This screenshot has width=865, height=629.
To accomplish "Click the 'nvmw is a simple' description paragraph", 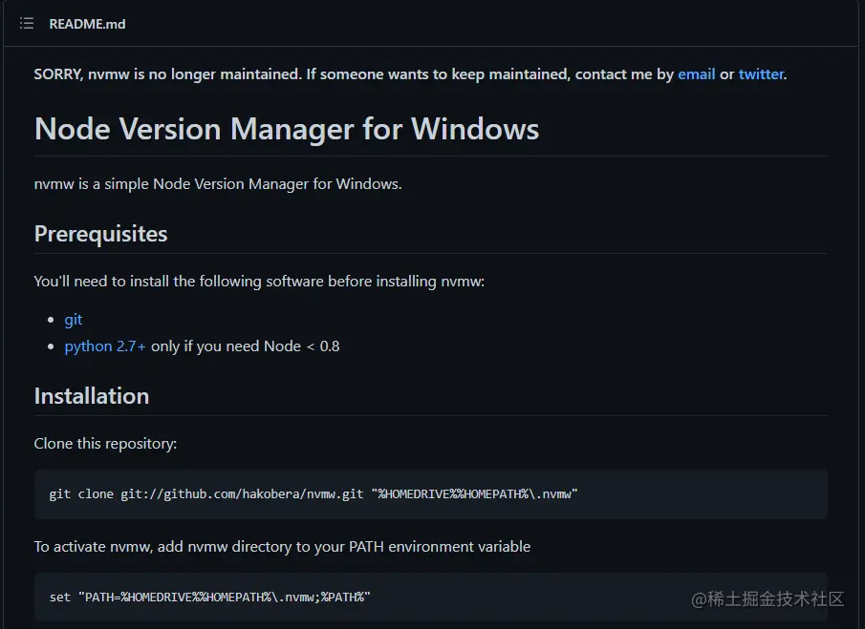I will (218, 183).
